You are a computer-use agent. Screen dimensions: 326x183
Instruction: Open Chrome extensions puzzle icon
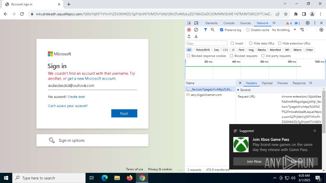pos(296,14)
